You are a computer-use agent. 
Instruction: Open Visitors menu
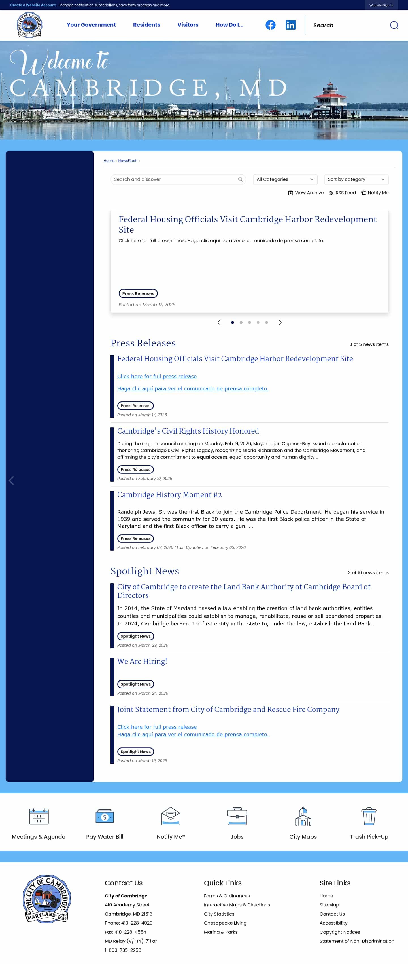tap(188, 25)
